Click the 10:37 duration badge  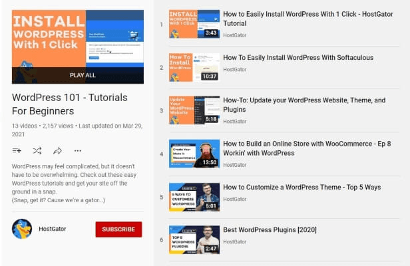(x=210, y=76)
